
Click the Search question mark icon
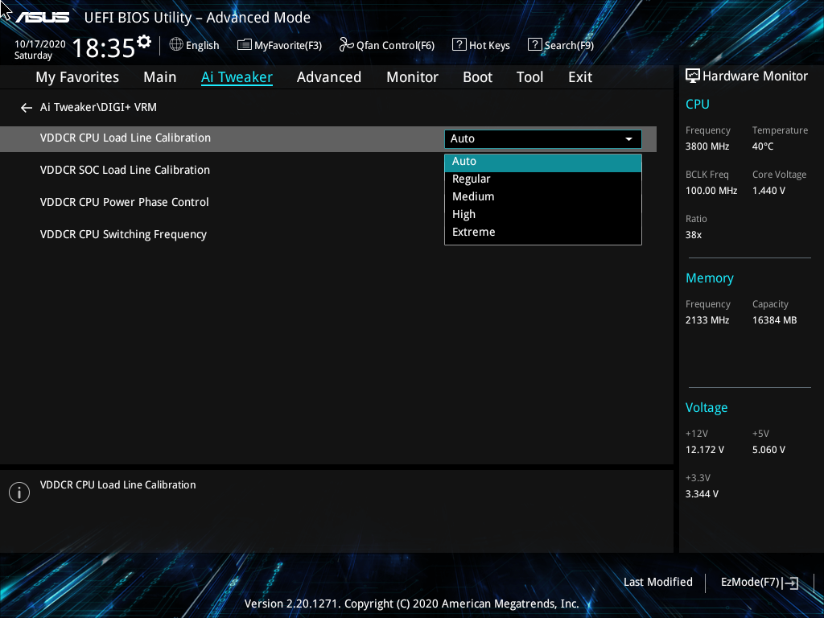pyautogui.click(x=534, y=45)
